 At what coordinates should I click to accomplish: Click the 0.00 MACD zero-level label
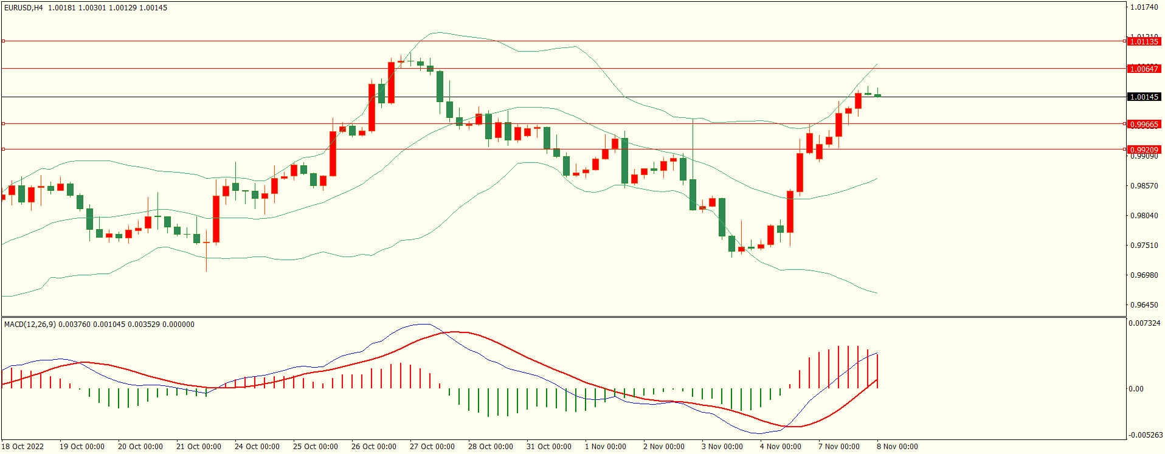pos(1136,389)
